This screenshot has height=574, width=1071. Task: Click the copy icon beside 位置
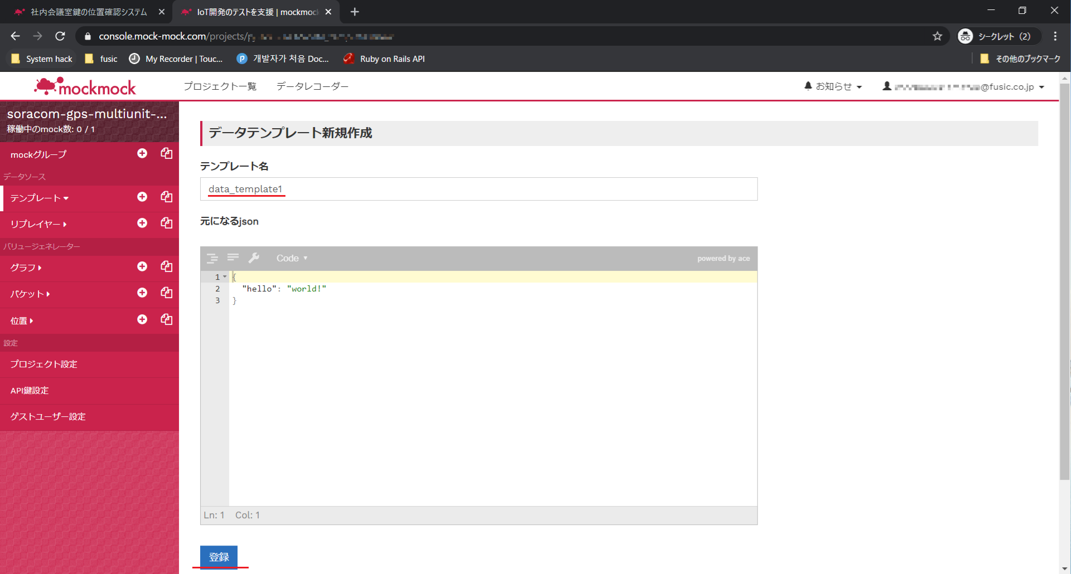[x=166, y=319]
